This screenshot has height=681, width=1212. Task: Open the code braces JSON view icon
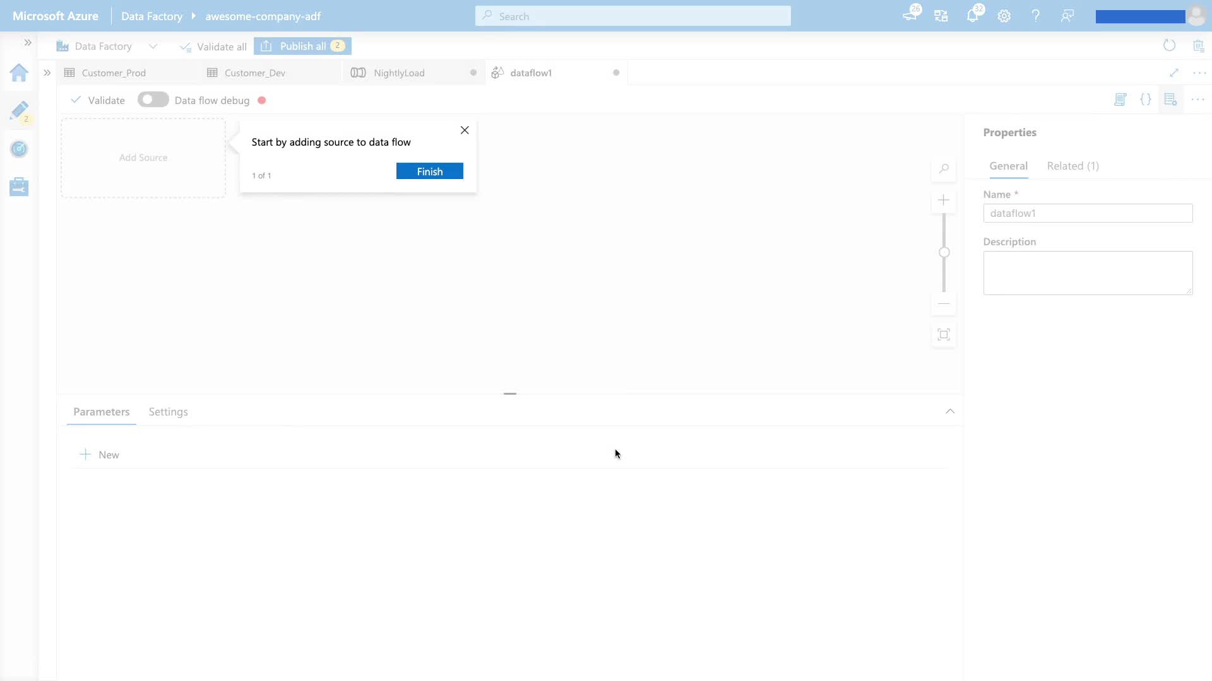click(1145, 100)
